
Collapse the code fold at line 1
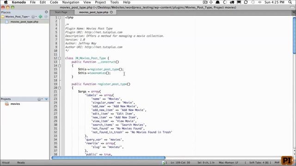pyautogui.click(x=60, y=18)
